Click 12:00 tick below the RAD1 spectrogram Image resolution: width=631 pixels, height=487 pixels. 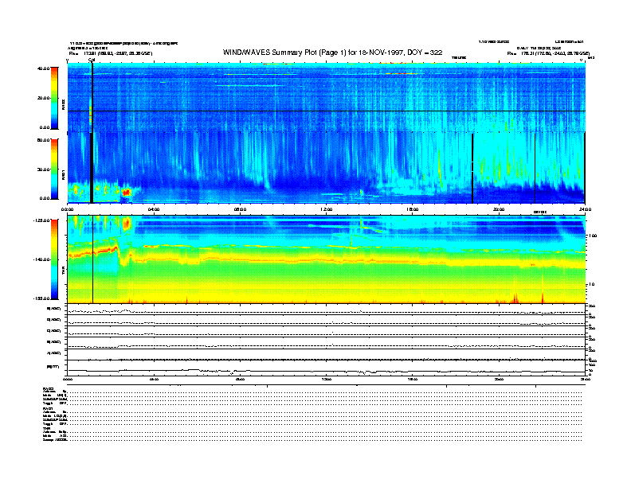[x=327, y=209]
